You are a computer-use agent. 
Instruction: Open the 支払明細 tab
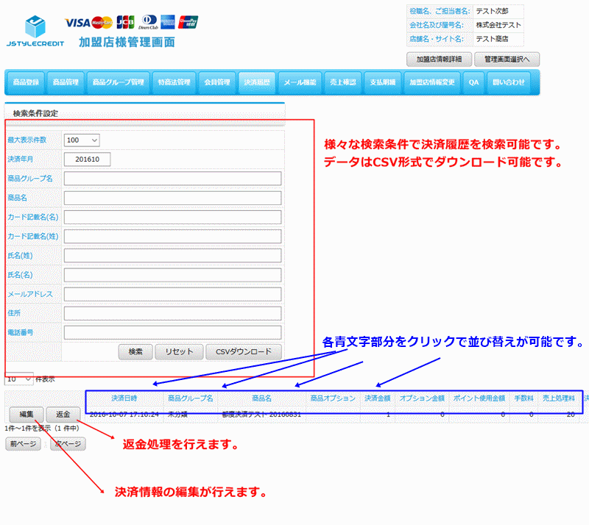coord(383,82)
